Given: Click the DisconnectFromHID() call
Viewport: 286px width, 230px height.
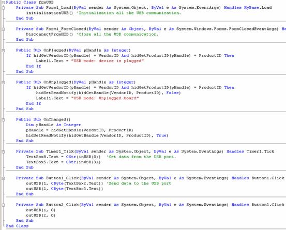Looking at the screenshot, I should tap(50, 34).
